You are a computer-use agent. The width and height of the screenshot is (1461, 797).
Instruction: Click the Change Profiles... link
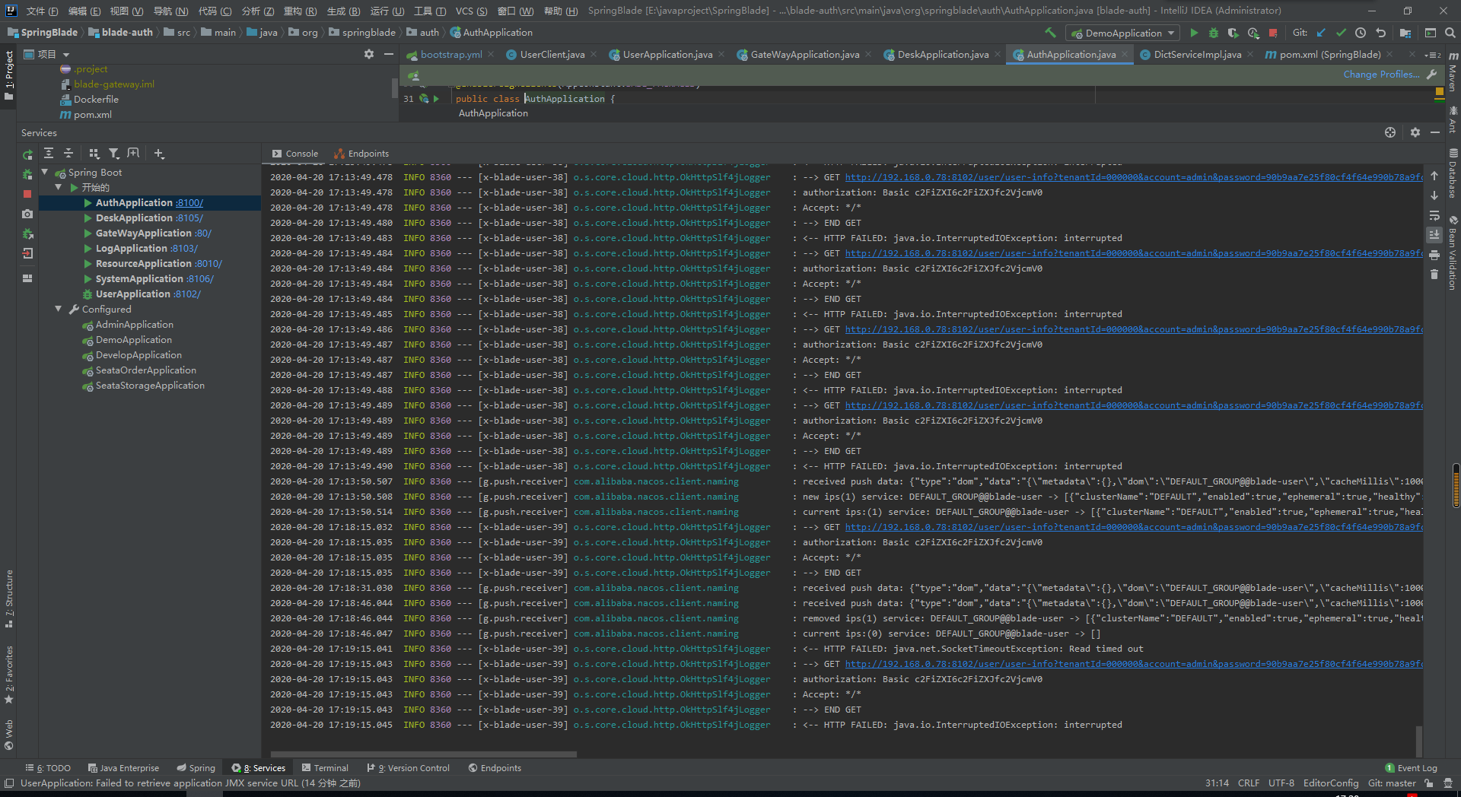1381,74
